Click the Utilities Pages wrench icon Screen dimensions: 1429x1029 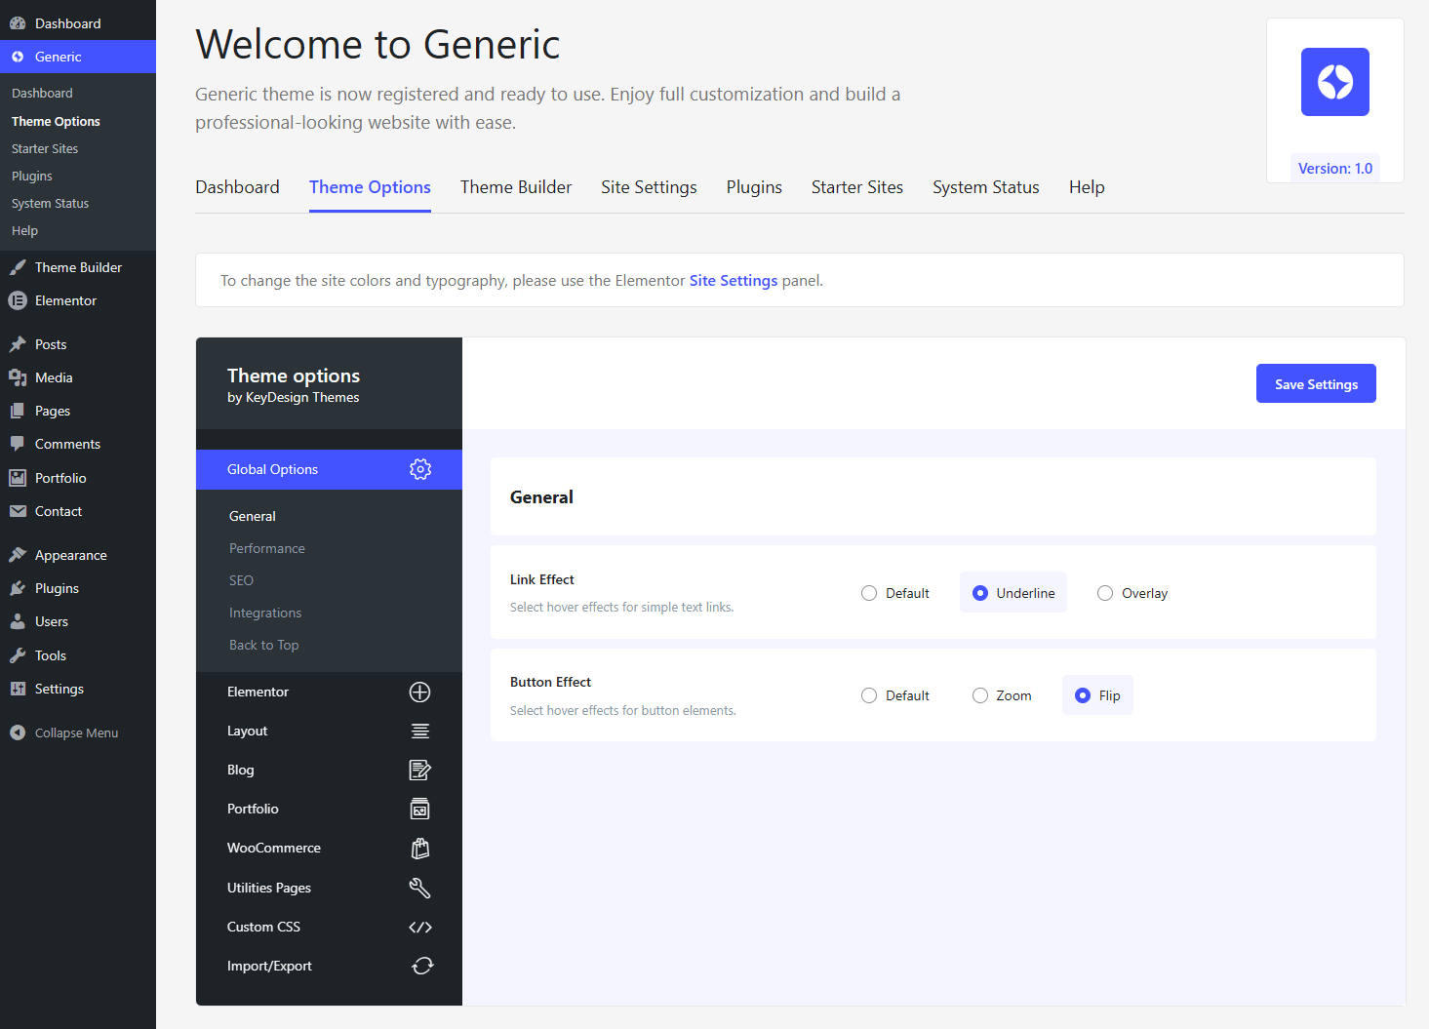click(x=420, y=888)
